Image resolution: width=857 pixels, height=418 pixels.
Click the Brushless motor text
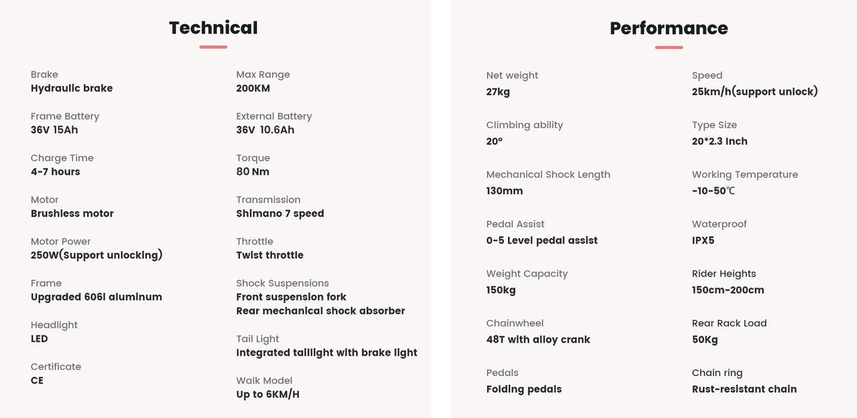click(x=72, y=213)
